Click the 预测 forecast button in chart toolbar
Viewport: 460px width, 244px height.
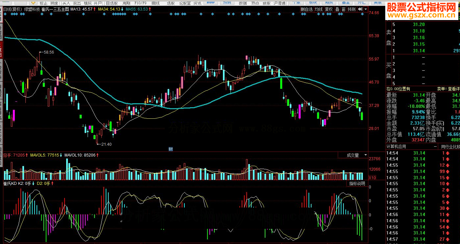(x=351, y=9)
